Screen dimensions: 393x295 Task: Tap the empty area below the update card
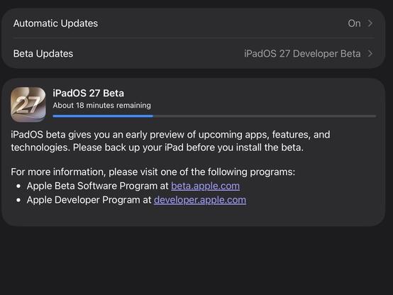tap(196, 261)
